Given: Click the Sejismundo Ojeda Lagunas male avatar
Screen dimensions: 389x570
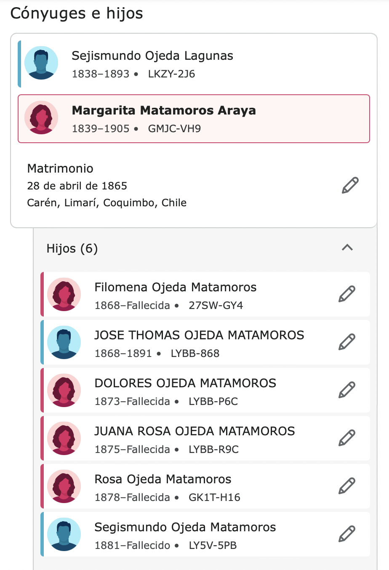Looking at the screenshot, I should coord(41,63).
